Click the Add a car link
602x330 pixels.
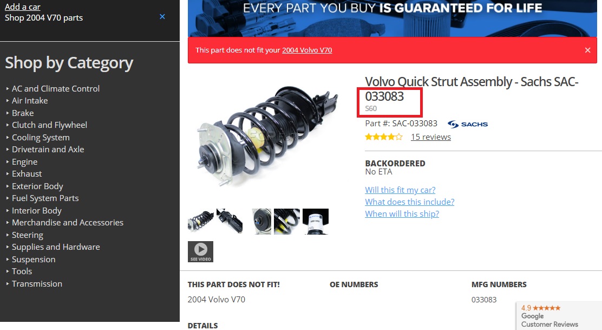pyautogui.click(x=22, y=7)
